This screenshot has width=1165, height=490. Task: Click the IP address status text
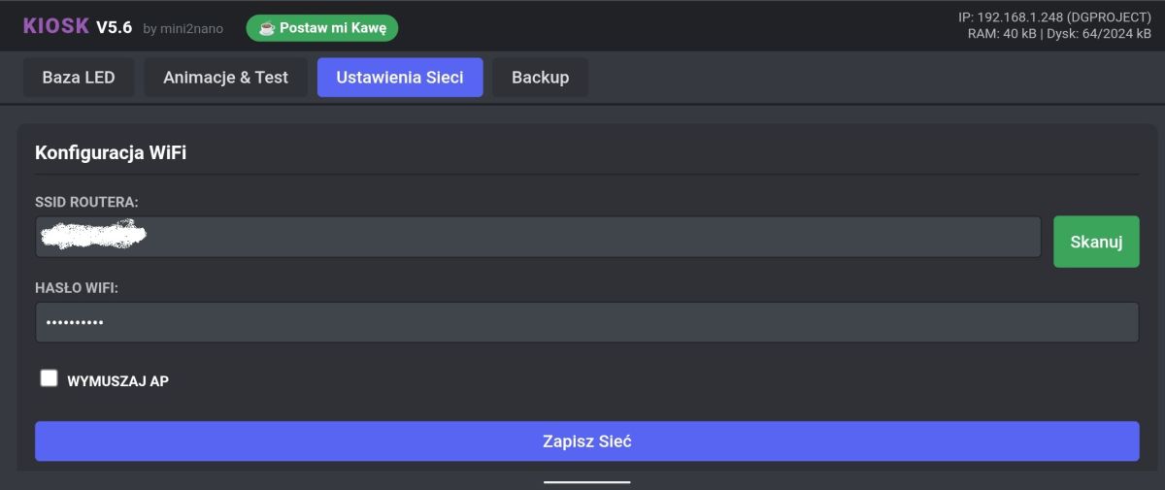click(1054, 17)
